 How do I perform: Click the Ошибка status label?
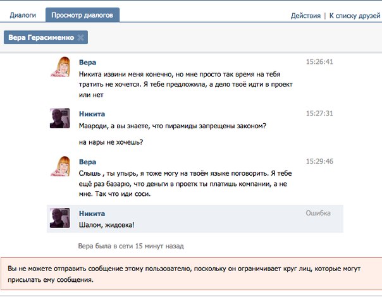[318, 213]
